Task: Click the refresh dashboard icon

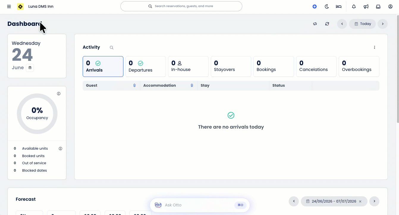Action: point(327,24)
